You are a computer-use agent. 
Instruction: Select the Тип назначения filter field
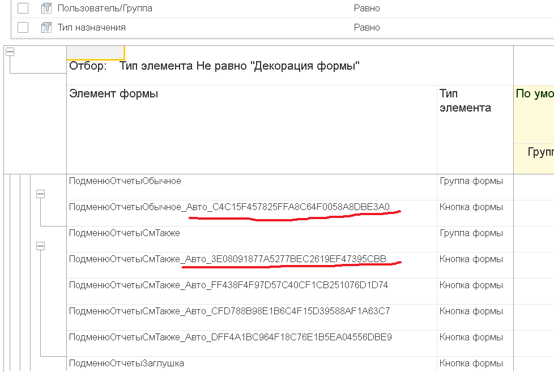click(x=92, y=27)
